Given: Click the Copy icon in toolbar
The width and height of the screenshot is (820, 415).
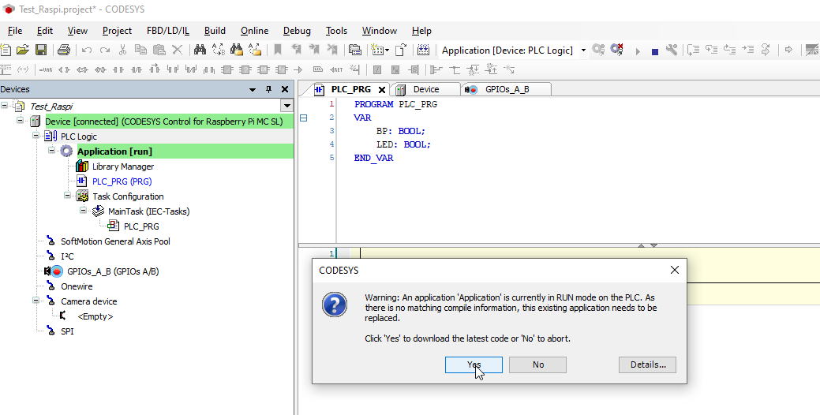Looking at the screenshot, I should point(140,50).
